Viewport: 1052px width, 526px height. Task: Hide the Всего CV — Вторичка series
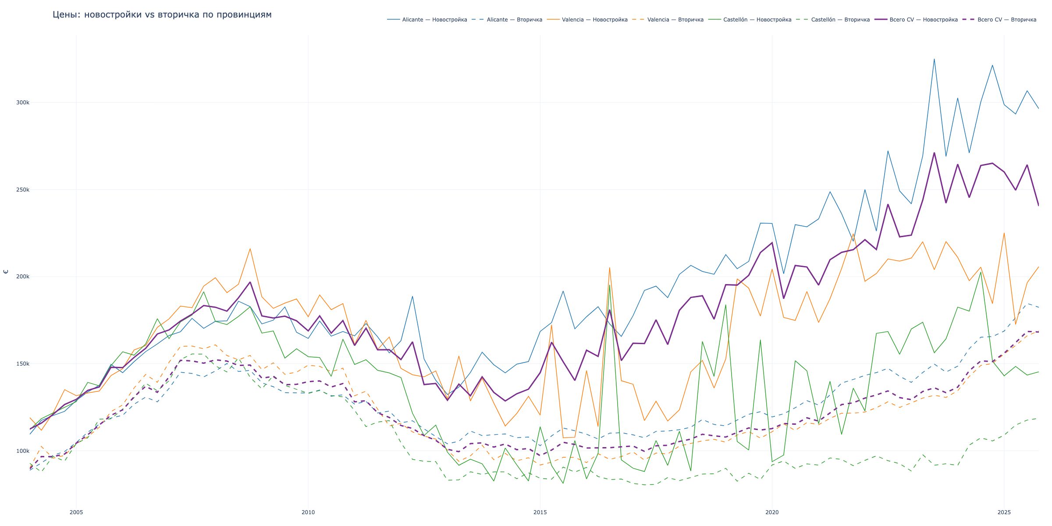(1006, 20)
